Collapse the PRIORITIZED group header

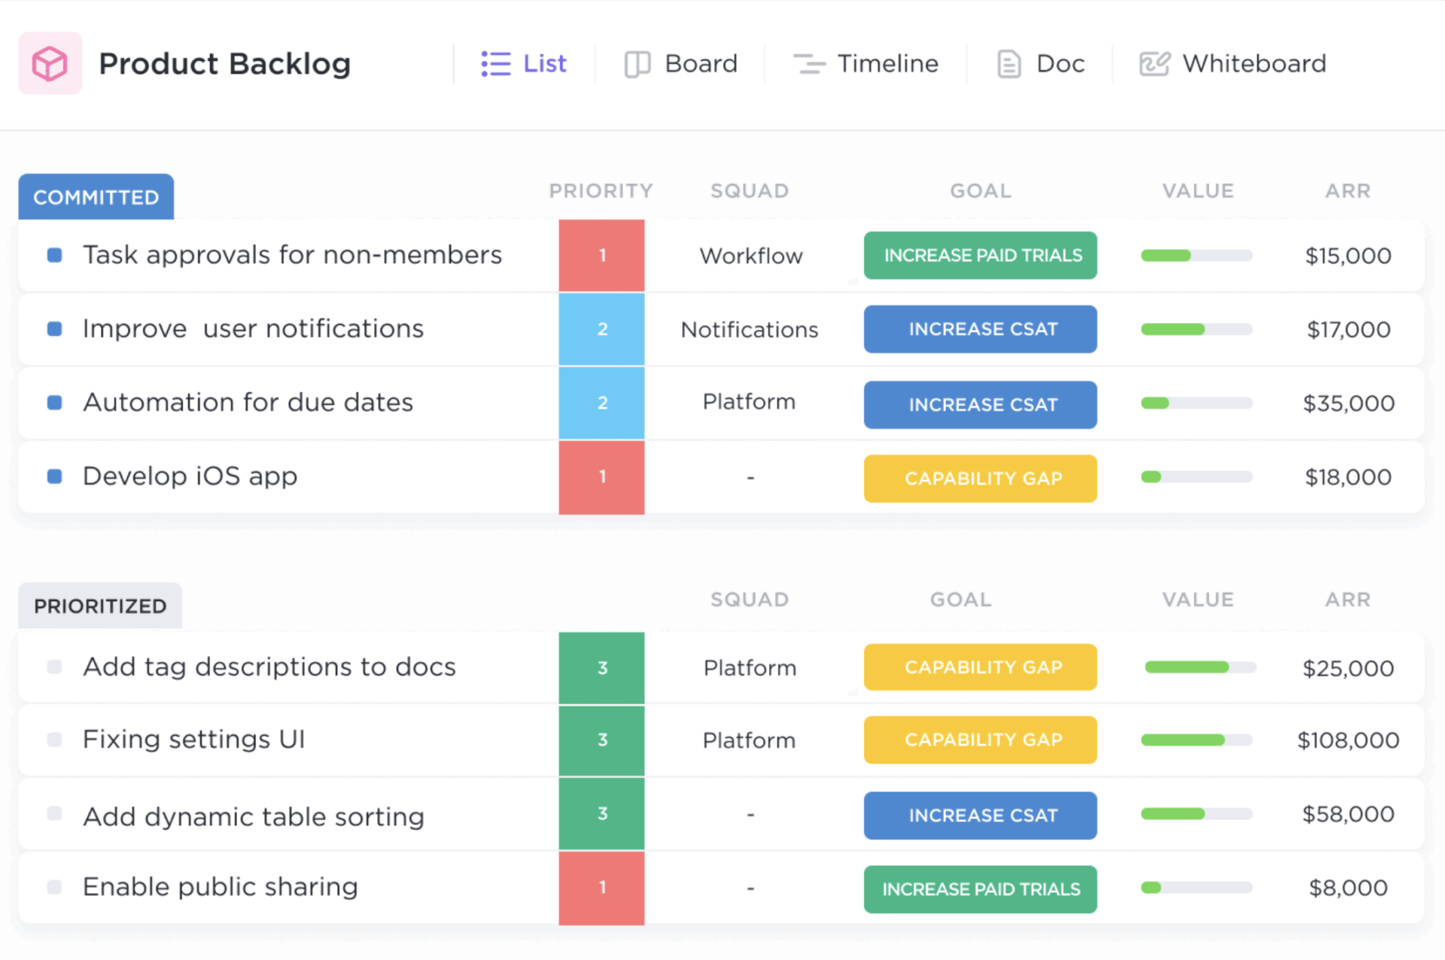tap(100, 606)
